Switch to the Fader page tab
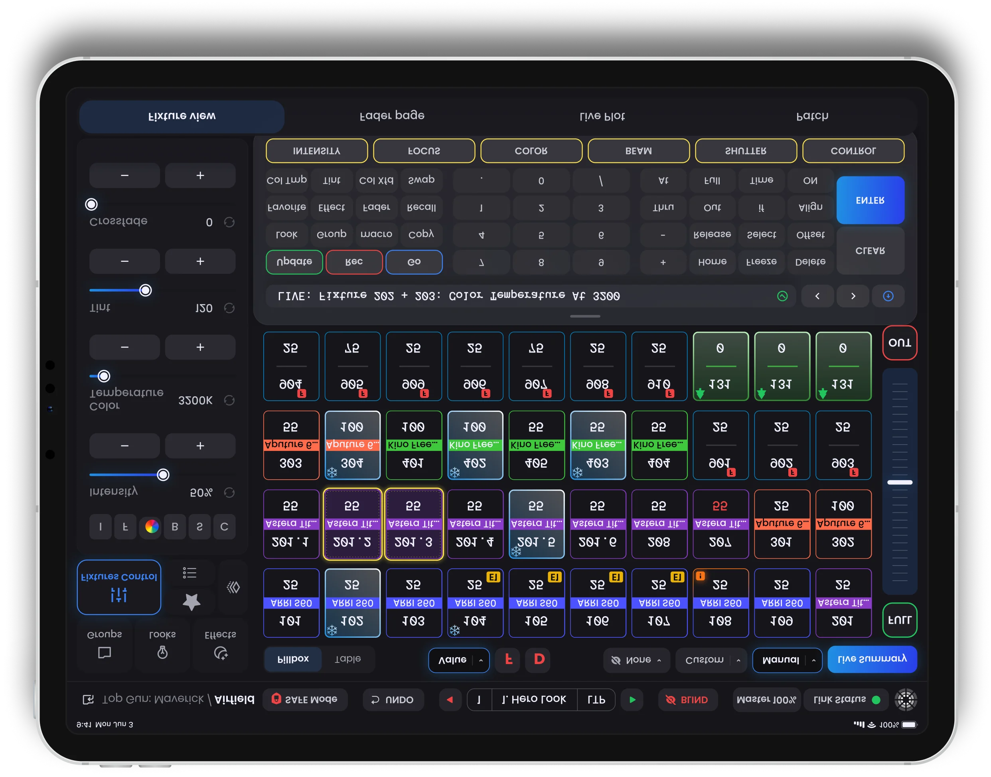 (392, 116)
